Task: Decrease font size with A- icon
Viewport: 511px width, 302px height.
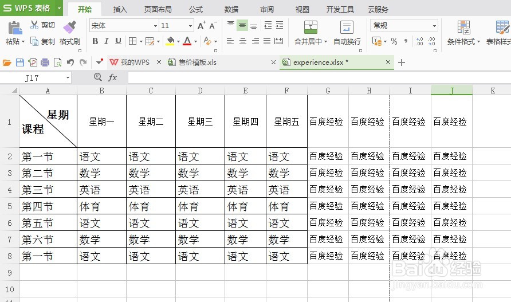Action: (x=213, y=25)
